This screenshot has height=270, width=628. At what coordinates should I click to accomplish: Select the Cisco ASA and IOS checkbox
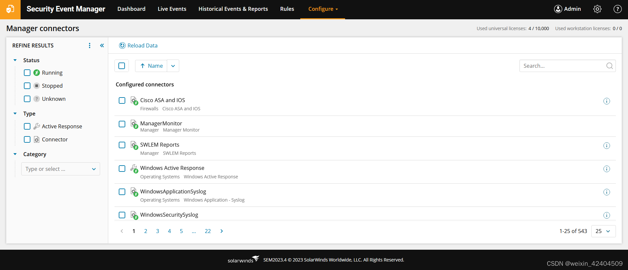[122, 100]
